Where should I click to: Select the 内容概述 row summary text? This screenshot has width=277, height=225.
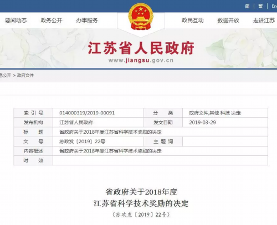[x=110, y=151]
